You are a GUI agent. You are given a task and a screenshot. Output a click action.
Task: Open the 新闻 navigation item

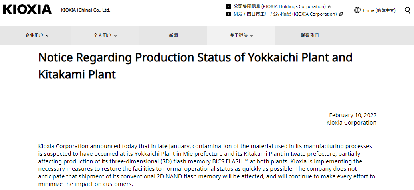(x=173, y=35)
